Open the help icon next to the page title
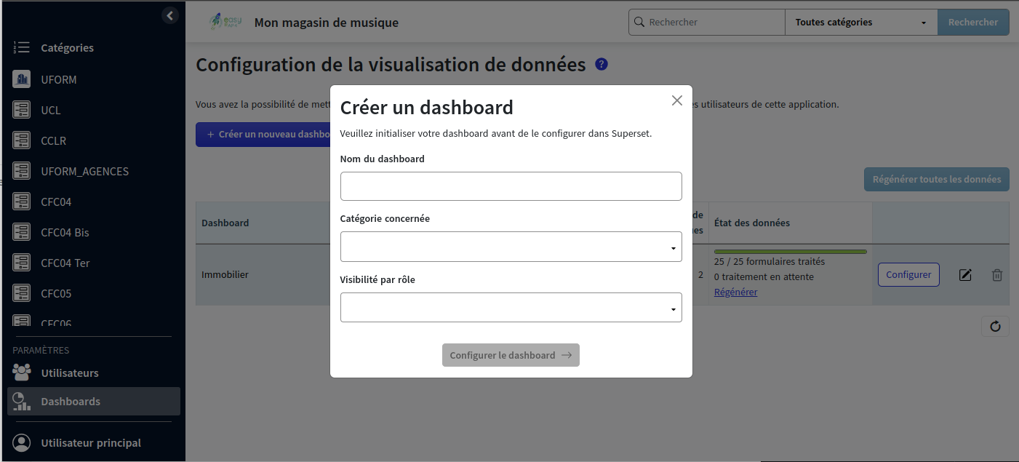This screenshot has width=1019, height=462. point(602,64)
